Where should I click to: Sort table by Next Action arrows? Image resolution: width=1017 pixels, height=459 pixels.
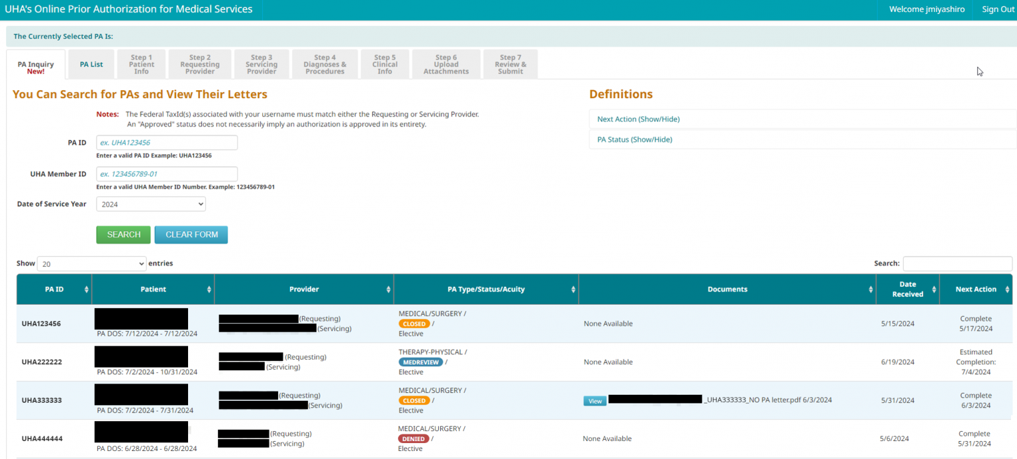click(x=1008, y=289)
